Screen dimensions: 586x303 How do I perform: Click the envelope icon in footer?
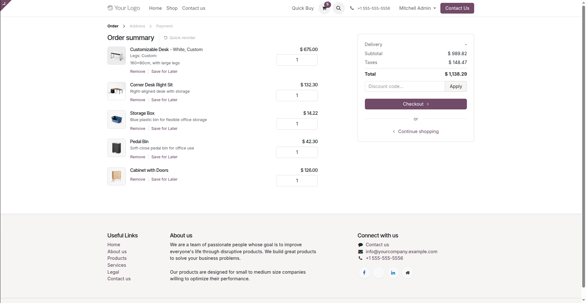point(360,252)
